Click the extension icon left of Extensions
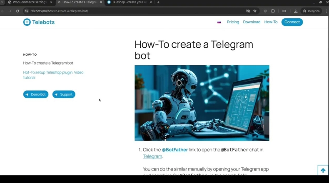329x183 pixels. pyautogui.click(x=265, y=11)
